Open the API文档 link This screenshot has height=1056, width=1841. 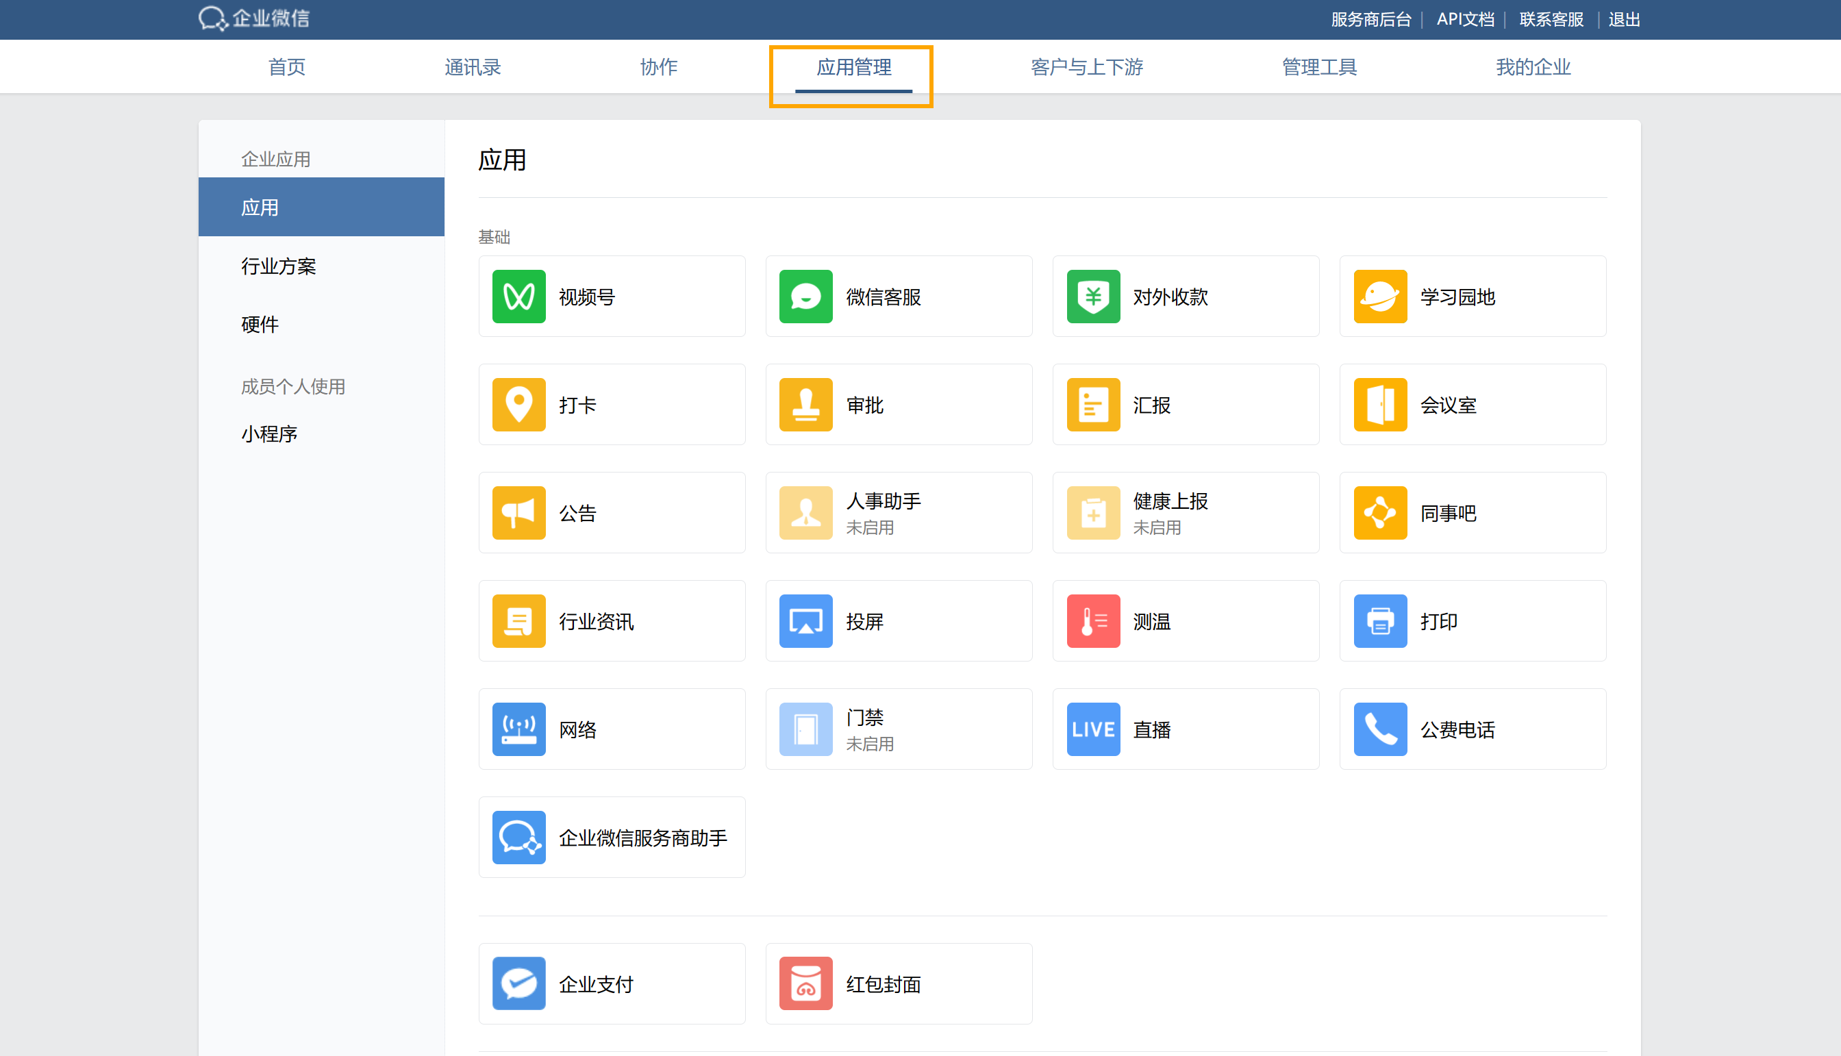pyautogui.click(x=1465, y=20)
